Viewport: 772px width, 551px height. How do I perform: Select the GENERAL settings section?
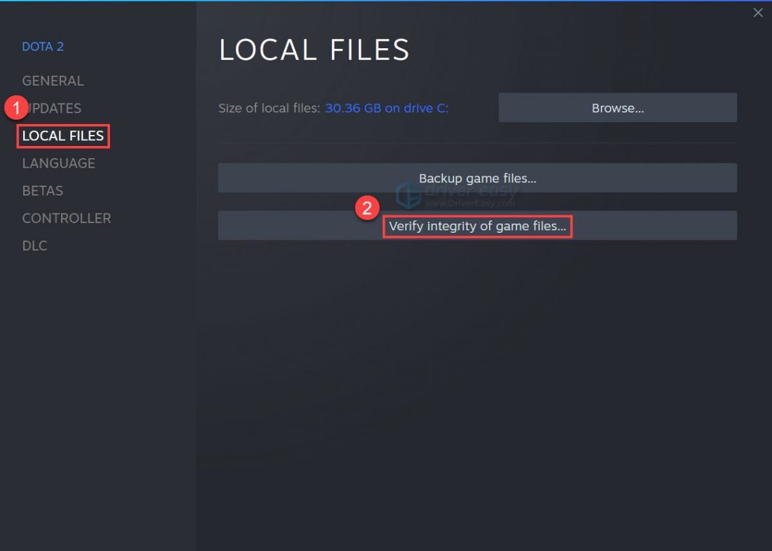pyautogui.click(x=53, y=80)
